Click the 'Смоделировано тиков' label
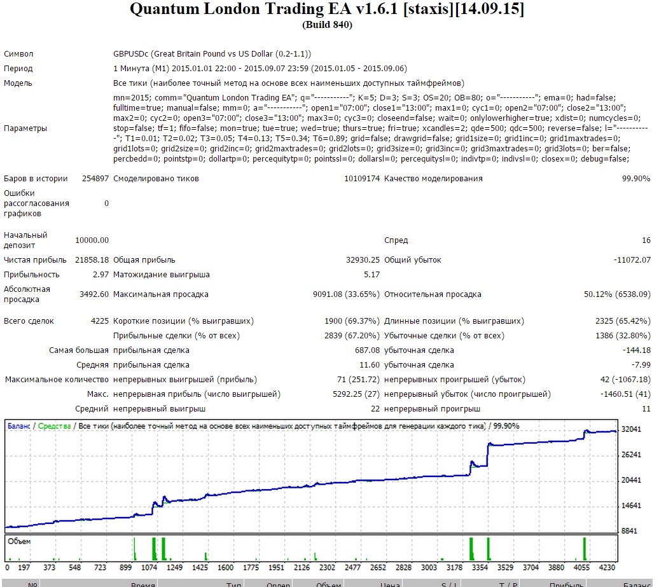659x587 pixels. 156,179
